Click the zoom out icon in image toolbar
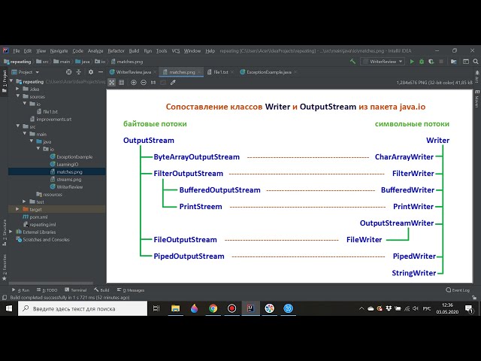 [x=143, y=82]
